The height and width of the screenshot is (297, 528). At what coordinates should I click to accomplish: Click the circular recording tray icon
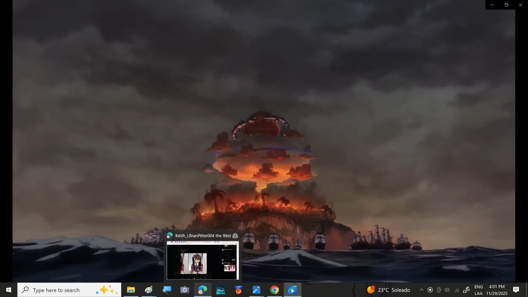[x=430, y=290]
